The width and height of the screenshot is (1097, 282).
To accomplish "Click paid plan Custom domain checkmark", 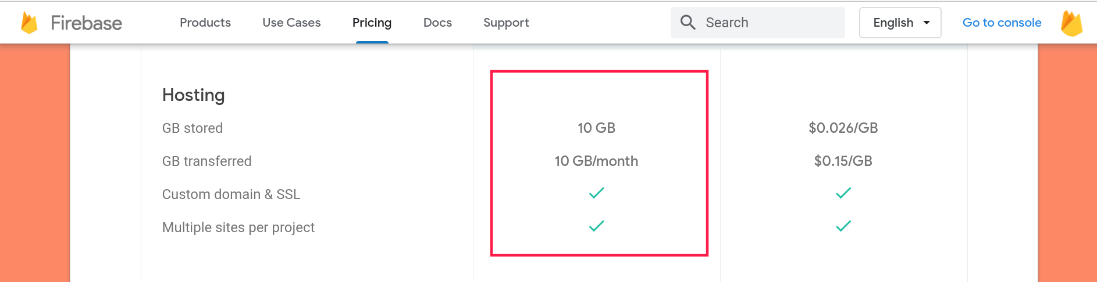I will pyautogui.click(x=843, y=193).
